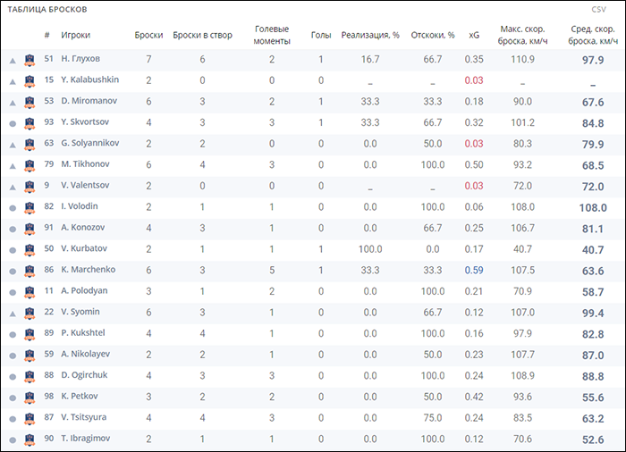Click the circle marker beside Y. Skvortsov

point(13,122)
